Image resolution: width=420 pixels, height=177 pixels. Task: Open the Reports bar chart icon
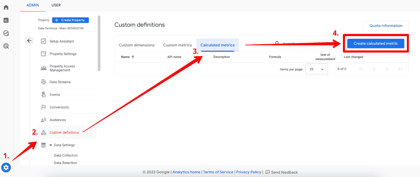[6, 20]
